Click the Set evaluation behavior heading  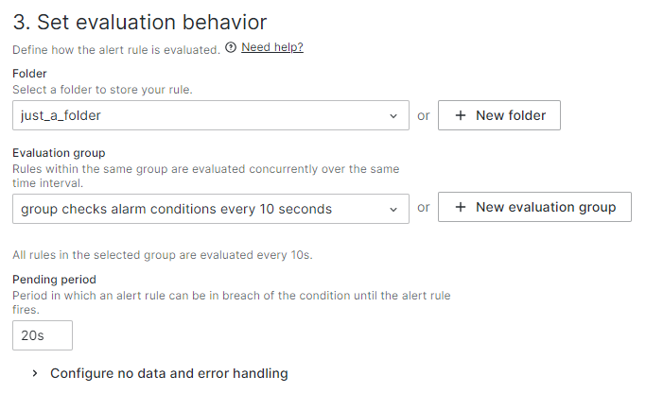click(x=139, y=21)
